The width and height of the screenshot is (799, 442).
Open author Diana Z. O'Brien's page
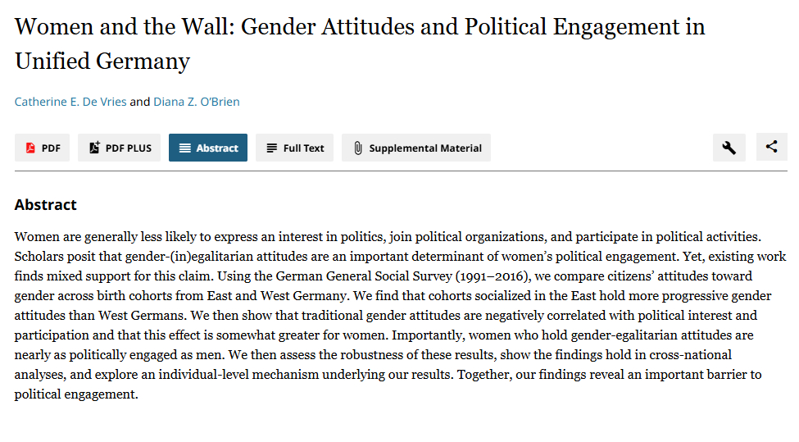point(197,102)
